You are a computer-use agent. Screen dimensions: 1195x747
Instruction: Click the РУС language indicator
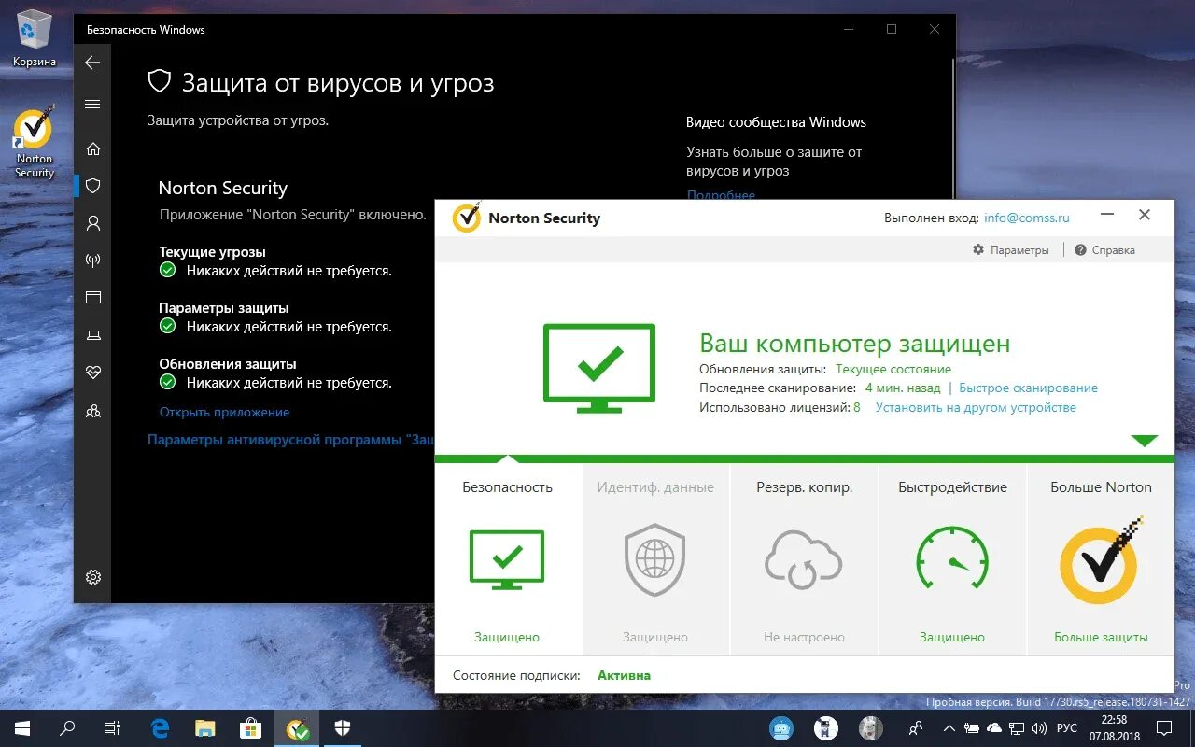pos(1066,728)
